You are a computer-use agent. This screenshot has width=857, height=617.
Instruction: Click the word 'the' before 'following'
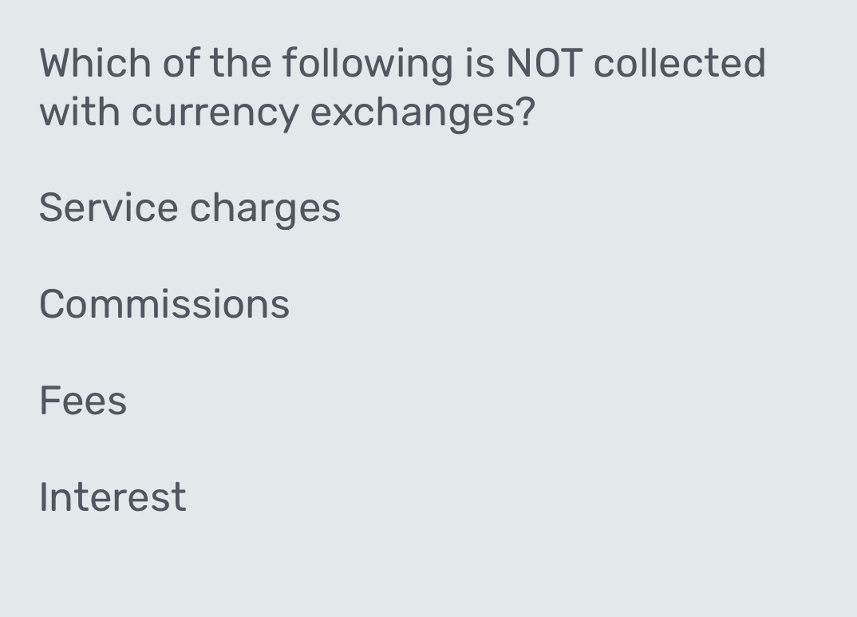239,63
